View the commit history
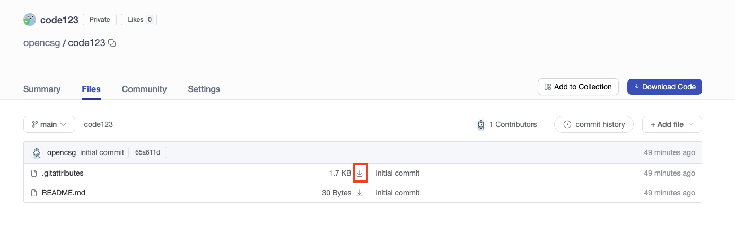Screen dimensions: 735x235 (593, 124)
